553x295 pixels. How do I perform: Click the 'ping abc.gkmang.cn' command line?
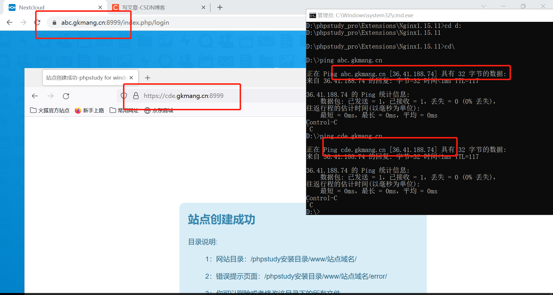344,60
